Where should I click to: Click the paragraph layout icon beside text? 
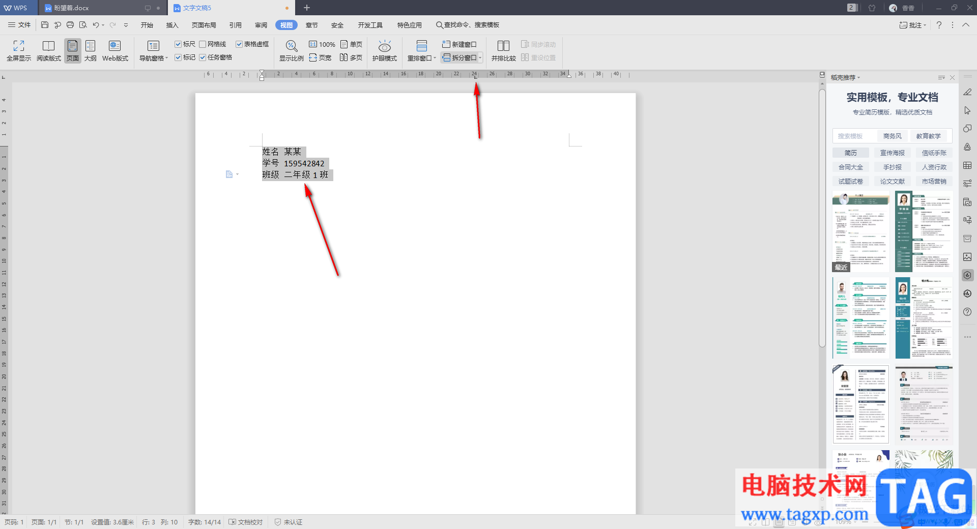(229, 174)
